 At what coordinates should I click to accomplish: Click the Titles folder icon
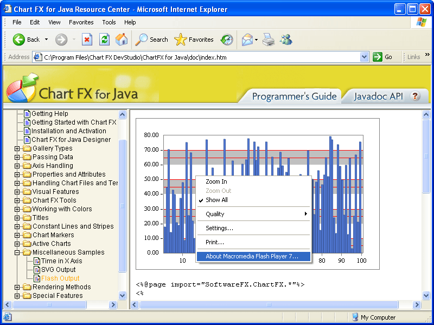tap(27, 218)
